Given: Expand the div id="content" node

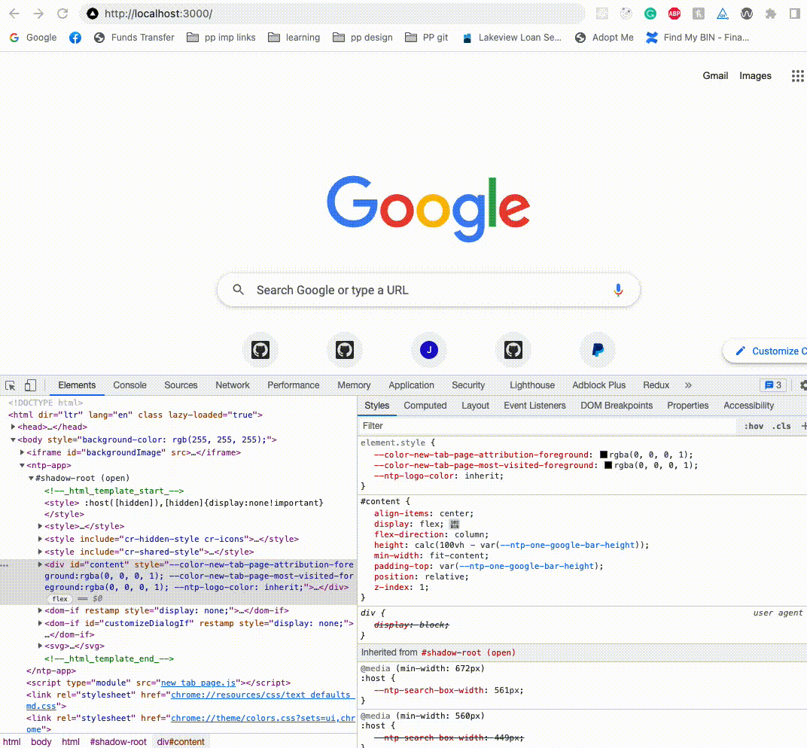Looking at the screenshot, I should pos(40,565).
